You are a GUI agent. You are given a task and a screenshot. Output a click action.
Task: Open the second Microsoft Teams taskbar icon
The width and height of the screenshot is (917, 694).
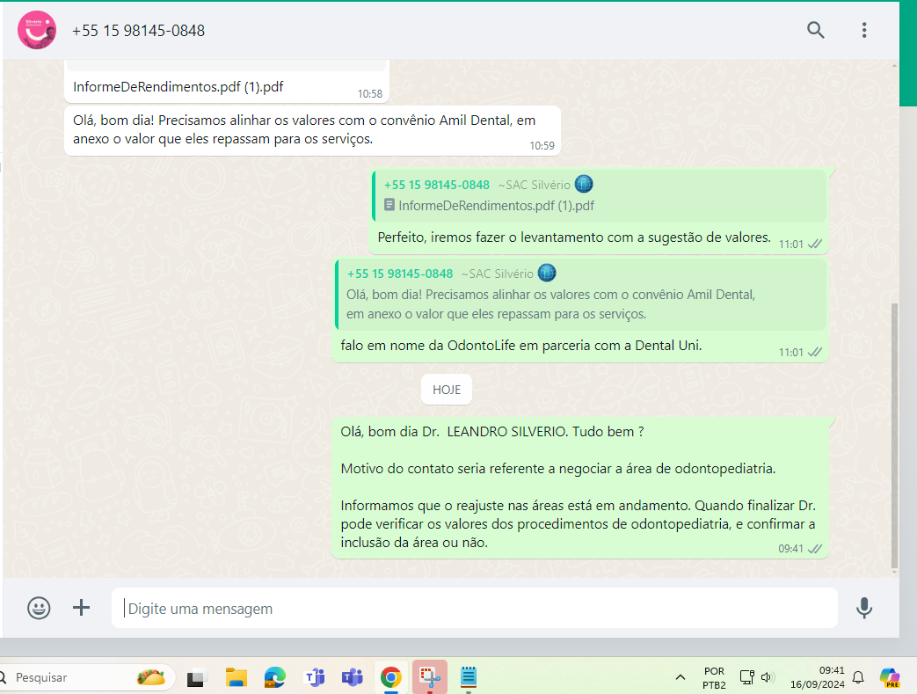coord(352,677)
